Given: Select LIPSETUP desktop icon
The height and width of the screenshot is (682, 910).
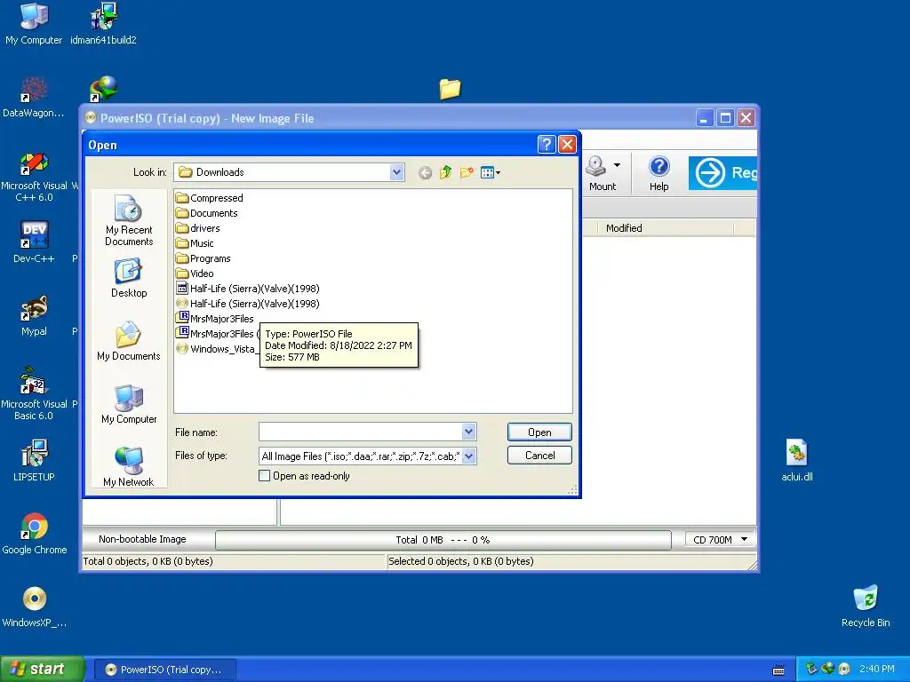Looking at the screenshot, I should (x=34, y=461).
